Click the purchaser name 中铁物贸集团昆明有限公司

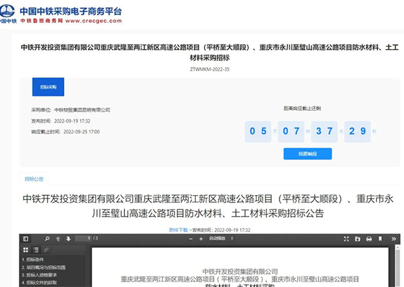point(82,110)
